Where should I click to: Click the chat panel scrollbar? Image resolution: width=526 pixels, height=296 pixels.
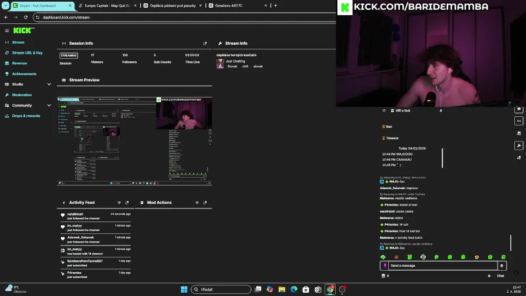[511, 243]
